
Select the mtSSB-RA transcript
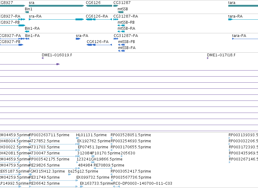pos(121,31)
